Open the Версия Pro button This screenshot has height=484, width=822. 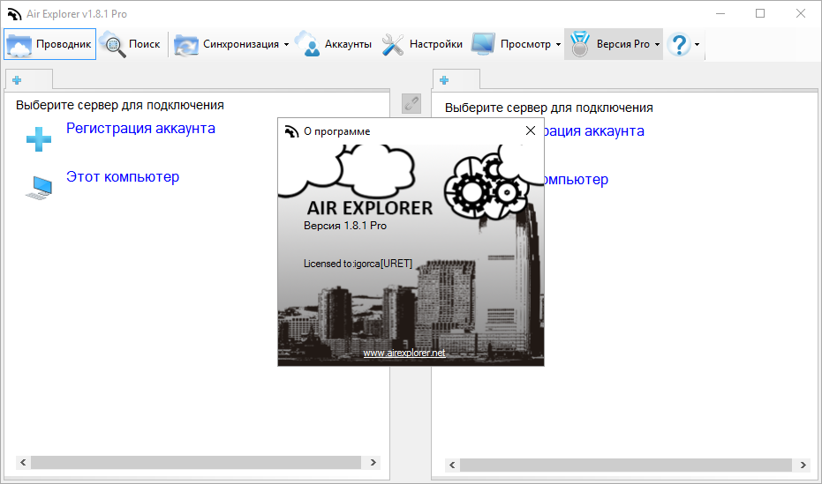pos(608,44)
